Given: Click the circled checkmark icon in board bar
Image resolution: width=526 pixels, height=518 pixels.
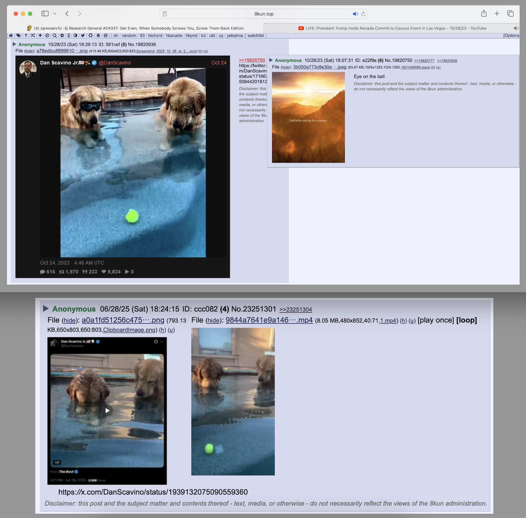Looking at the screenshot, I should 105,36.
